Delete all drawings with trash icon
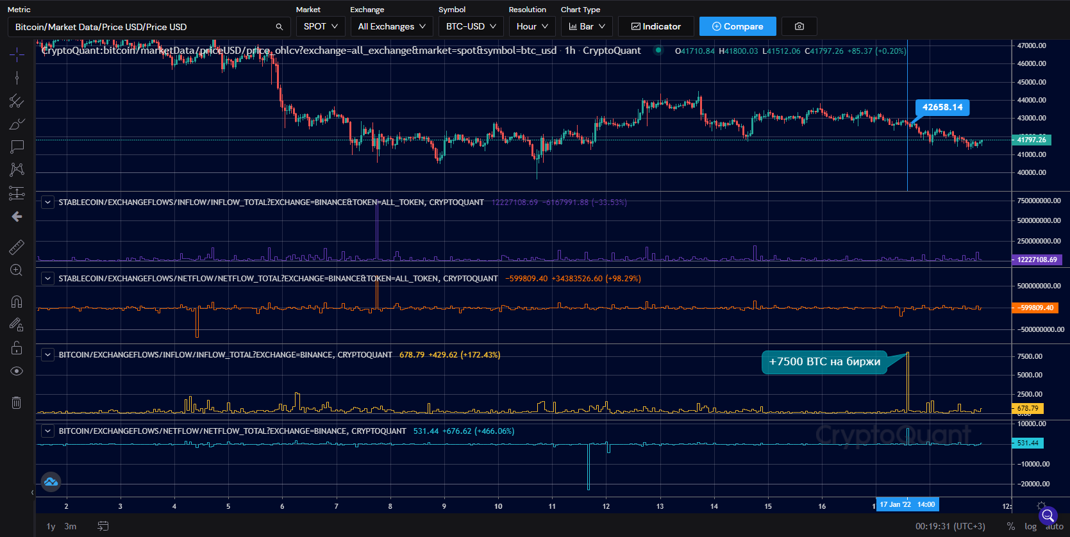Screen dimensions: 1070x537 pyautogui.click(x=17, y=402)
